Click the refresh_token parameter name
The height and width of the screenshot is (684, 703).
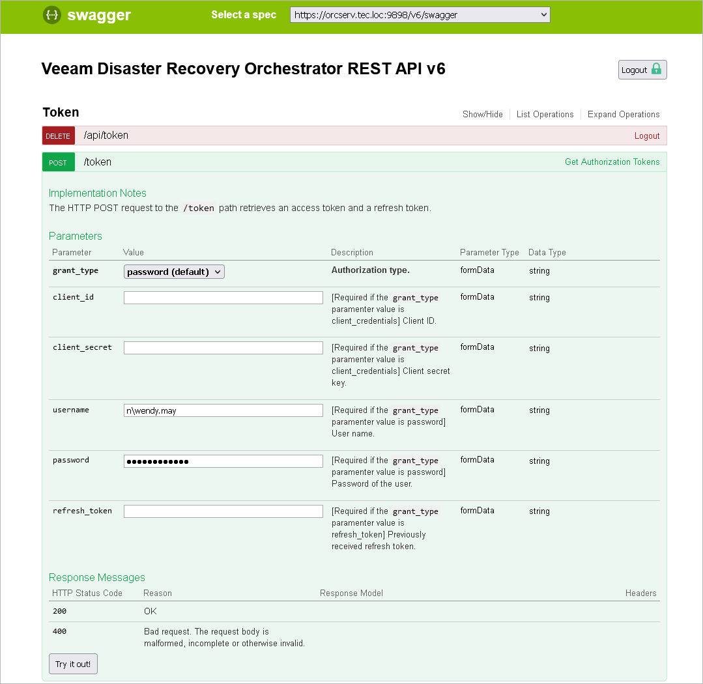pyautogui.click(x=82, y=511)
